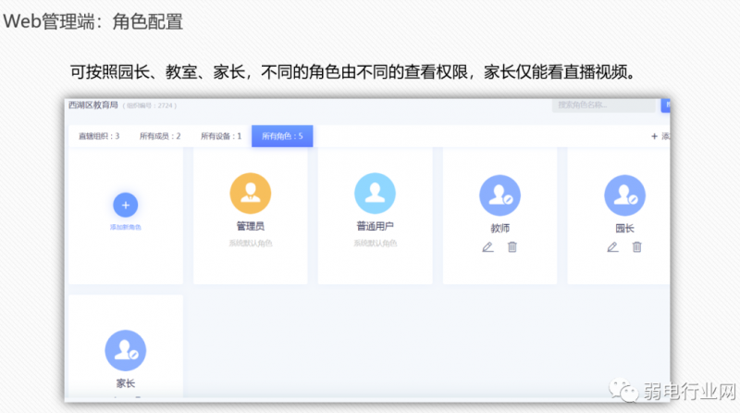This screenshot has height=413, width=740.
Task: Click the 园长 role avatar icon
Action: click(624, 195)
